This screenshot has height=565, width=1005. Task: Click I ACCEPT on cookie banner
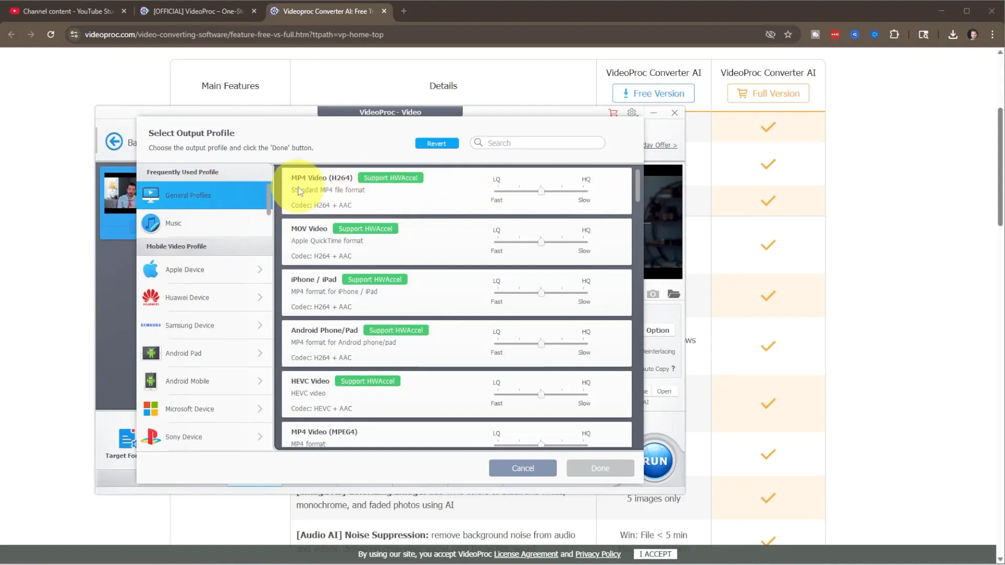(655, 554)
